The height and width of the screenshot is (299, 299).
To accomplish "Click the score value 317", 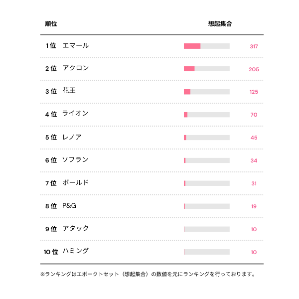I will (254, 46).
